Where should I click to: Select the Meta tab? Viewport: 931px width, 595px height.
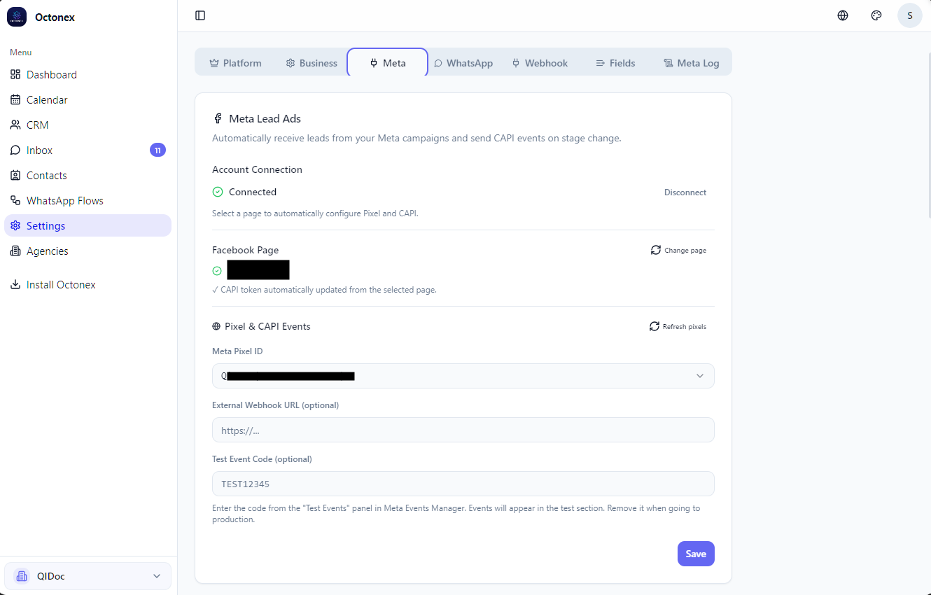click(388, 63)
